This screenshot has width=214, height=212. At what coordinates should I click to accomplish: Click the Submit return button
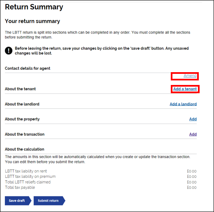(x=49, y=201)
